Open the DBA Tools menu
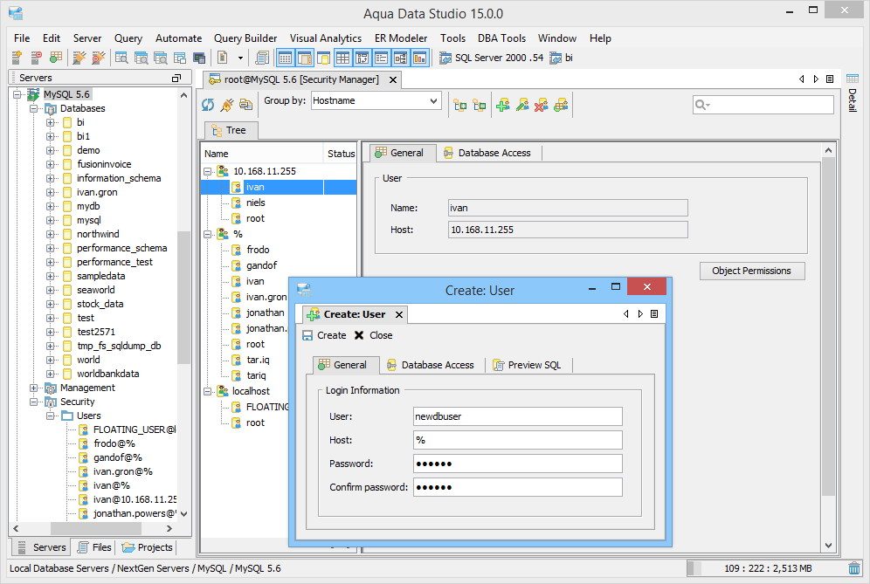The width and height of the screenshot is (870, 584). pos(502,38)
